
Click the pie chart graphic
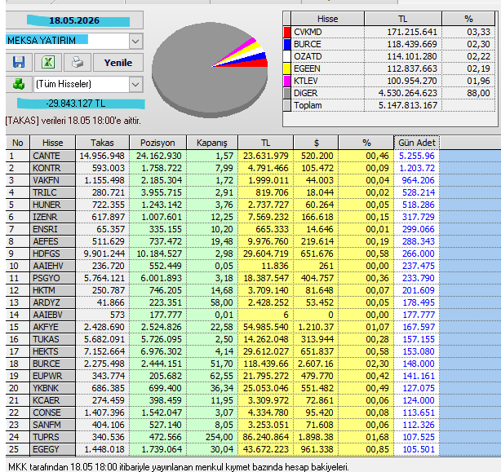pos(210,69)
